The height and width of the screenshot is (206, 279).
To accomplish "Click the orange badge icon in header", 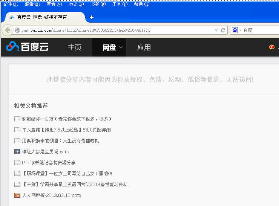I will tap(272, 47).
